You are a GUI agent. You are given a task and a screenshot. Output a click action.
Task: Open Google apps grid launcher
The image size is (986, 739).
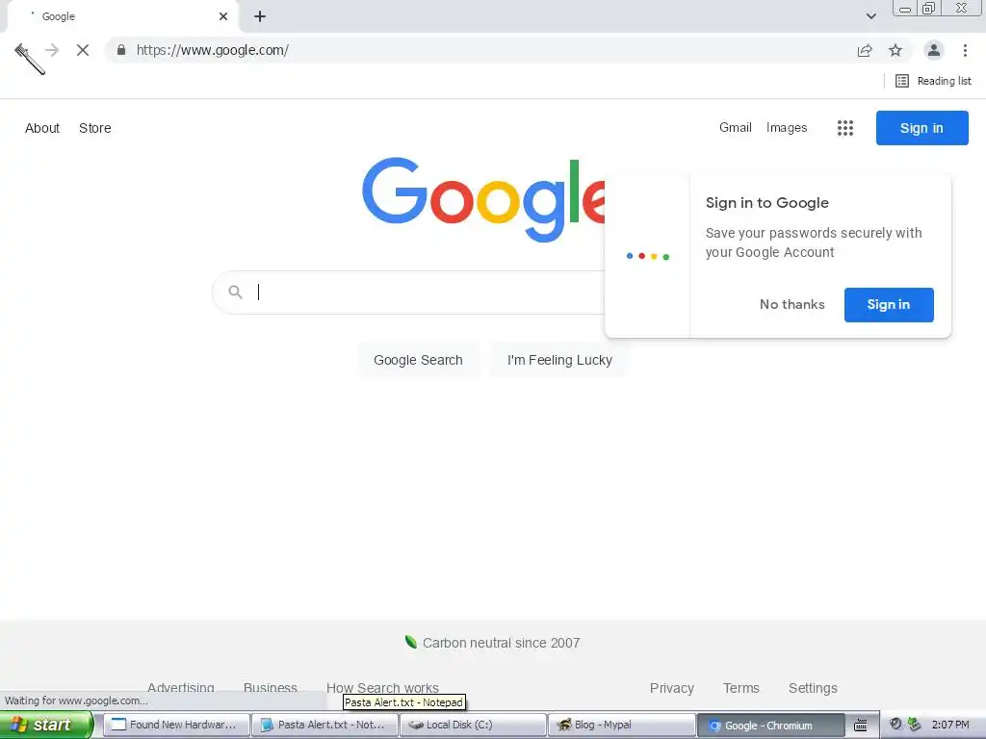pyautogui.click(x=845, y=128)
